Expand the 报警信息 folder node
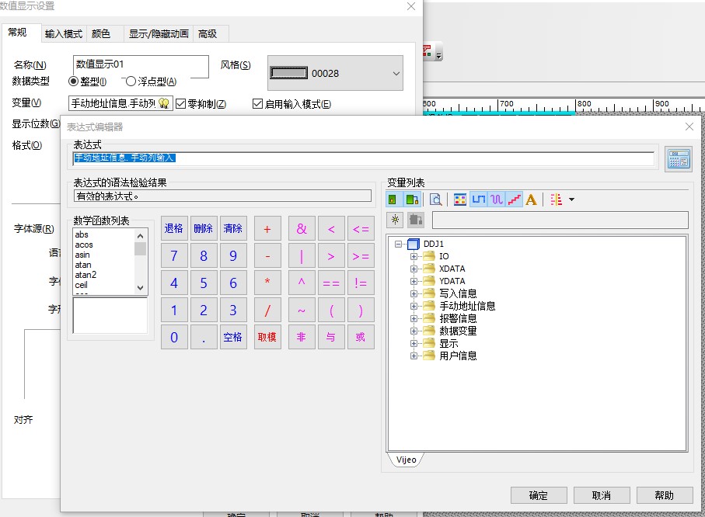705x517 pixels. click(x=414, y=318)
